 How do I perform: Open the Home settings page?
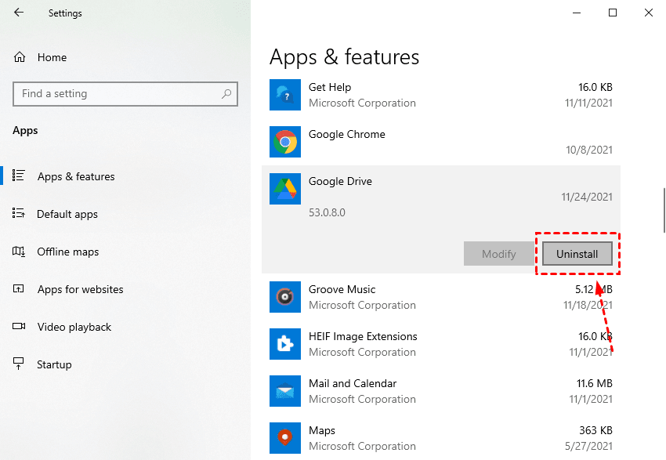[x=52, y=57]
